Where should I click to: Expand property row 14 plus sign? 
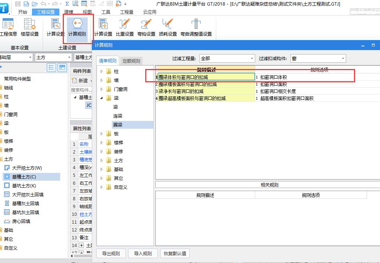click(x=82, y=245)
